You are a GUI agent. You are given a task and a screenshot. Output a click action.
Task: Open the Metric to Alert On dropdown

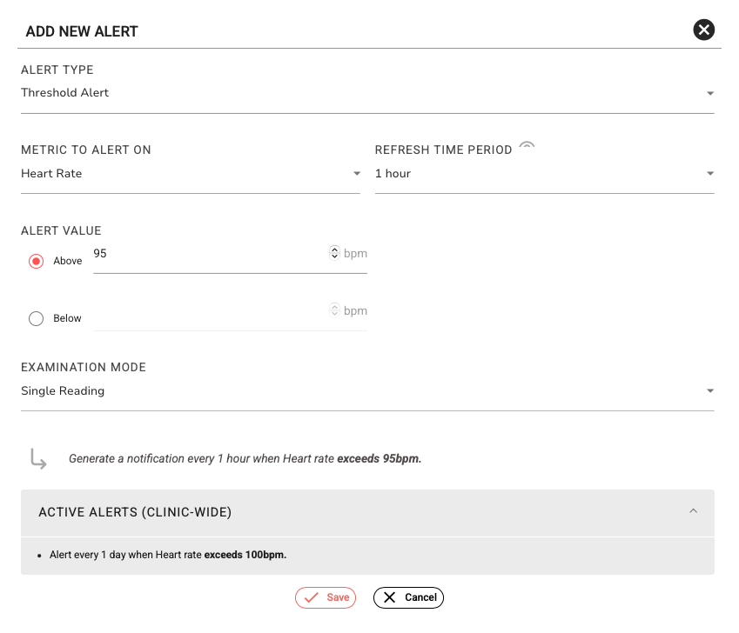coord(356,174)
